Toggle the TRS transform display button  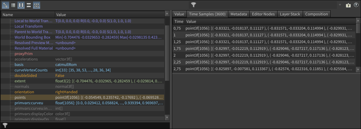coord(37,5)
